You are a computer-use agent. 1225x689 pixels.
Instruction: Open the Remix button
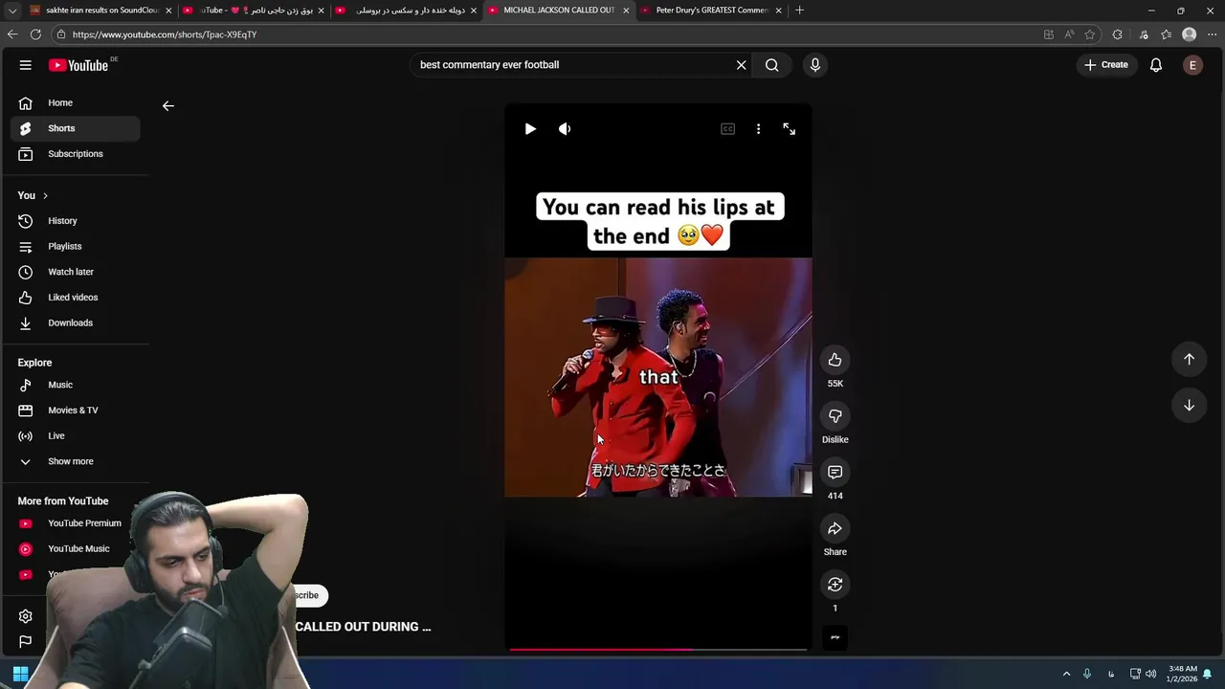pos(835,585)
